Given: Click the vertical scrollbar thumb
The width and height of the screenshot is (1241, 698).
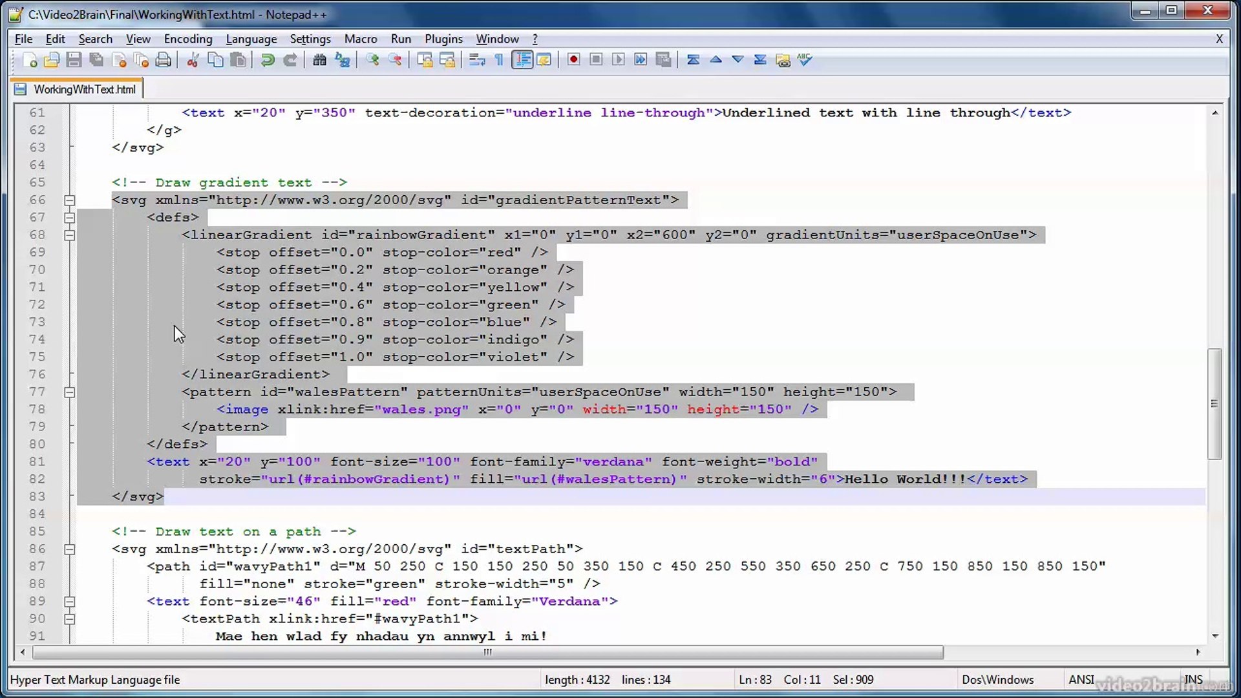Looking at the screenshot, I should [1214, 404].
